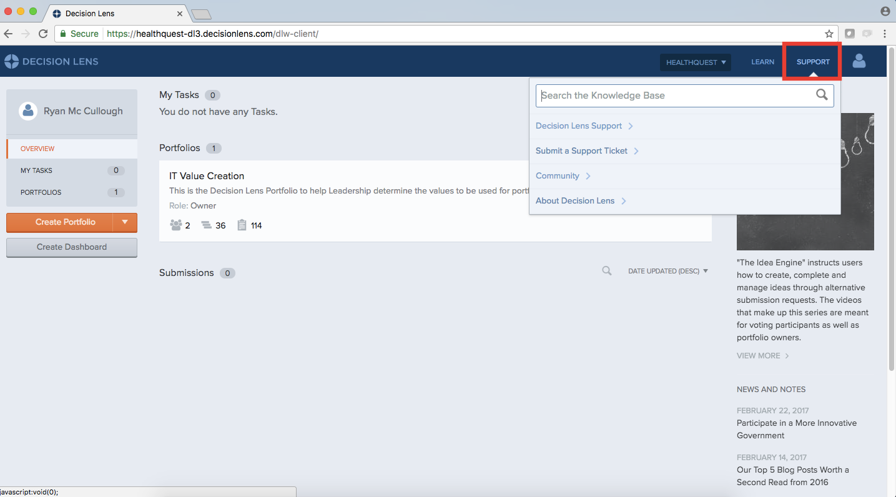Open the user profile icon in header
The height and width of the screenshot is (497, 896).
coord(859,61)
